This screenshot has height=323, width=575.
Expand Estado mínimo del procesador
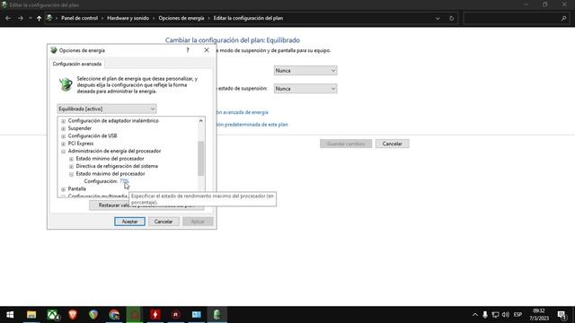[x=71, y=159]
